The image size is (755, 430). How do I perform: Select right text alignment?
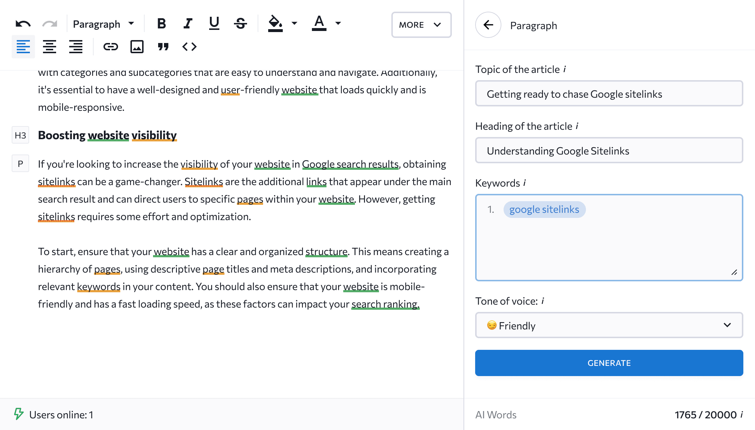click(x=76, y=47)
